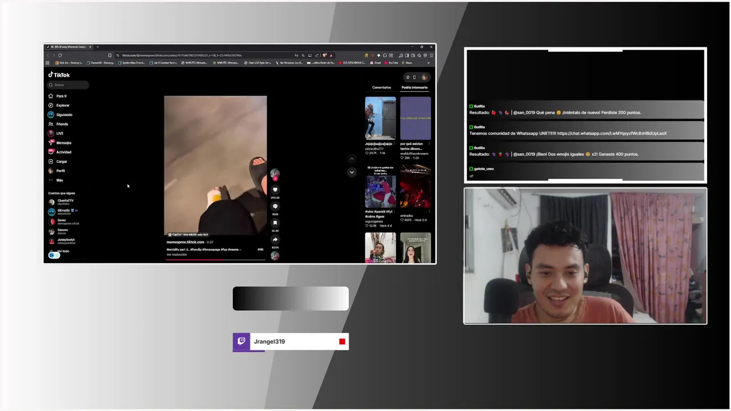Open 'por qué existen tantos dioses' thumbnail
The height and width of the screenshot is (411, 731).
coord(415,118)
